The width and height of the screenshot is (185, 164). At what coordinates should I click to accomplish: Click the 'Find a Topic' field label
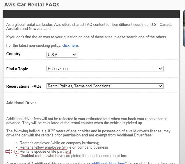[x=17, y=69]
